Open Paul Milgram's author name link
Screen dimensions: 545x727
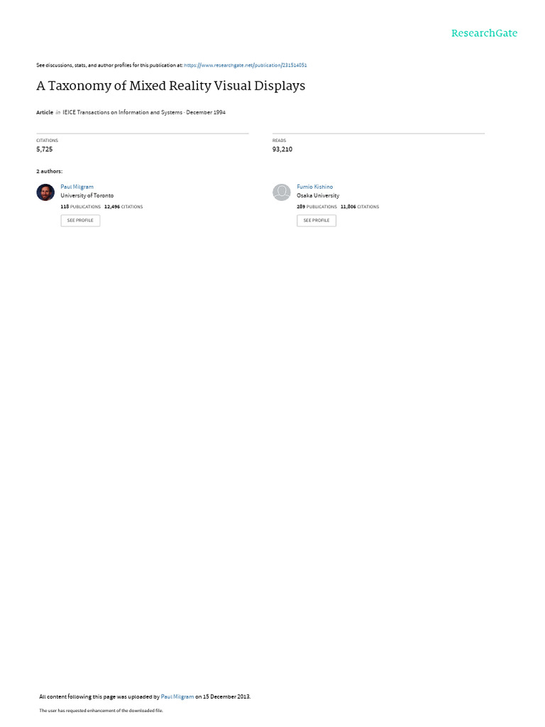coord(77,187)
